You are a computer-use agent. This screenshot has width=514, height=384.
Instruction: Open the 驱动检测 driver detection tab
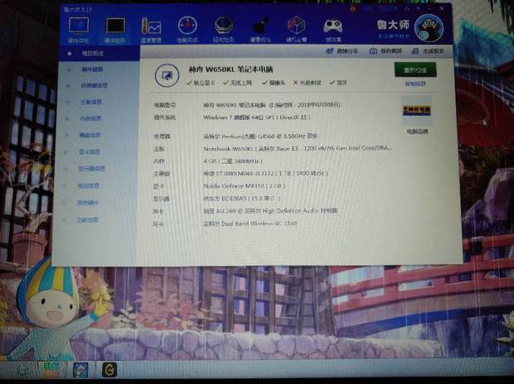(x=224, y=30)
